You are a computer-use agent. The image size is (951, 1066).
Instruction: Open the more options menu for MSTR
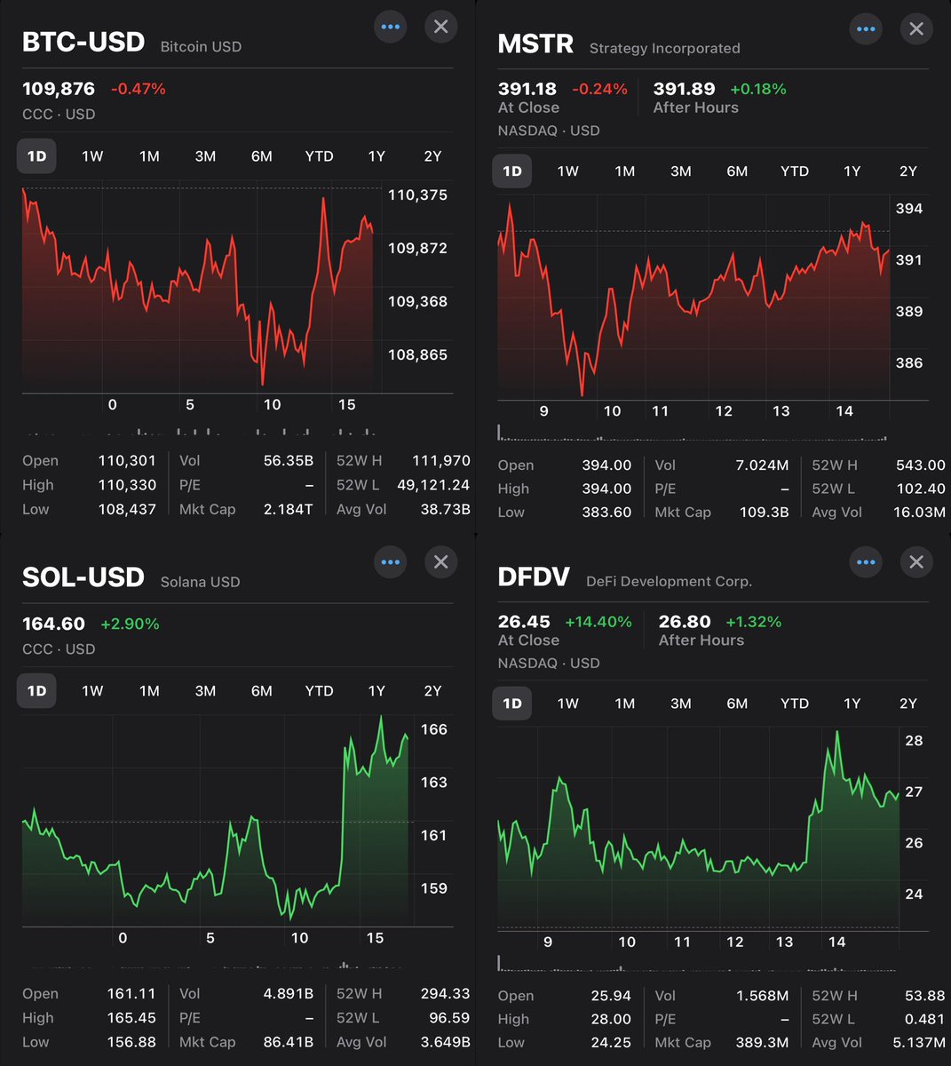(x=866, y=29)
